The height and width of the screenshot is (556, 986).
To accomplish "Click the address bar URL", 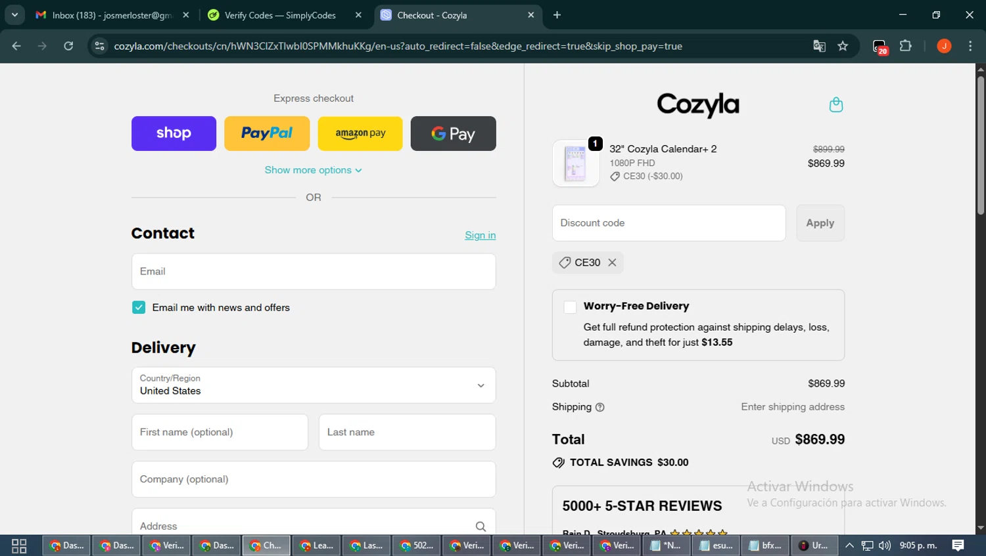I will 398,46.
